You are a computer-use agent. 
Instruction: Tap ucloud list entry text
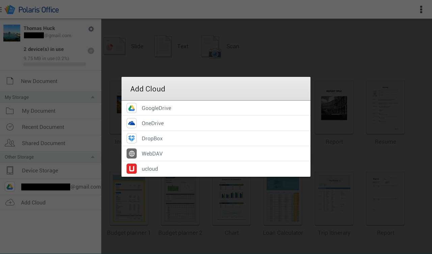(x=150, y=169)
